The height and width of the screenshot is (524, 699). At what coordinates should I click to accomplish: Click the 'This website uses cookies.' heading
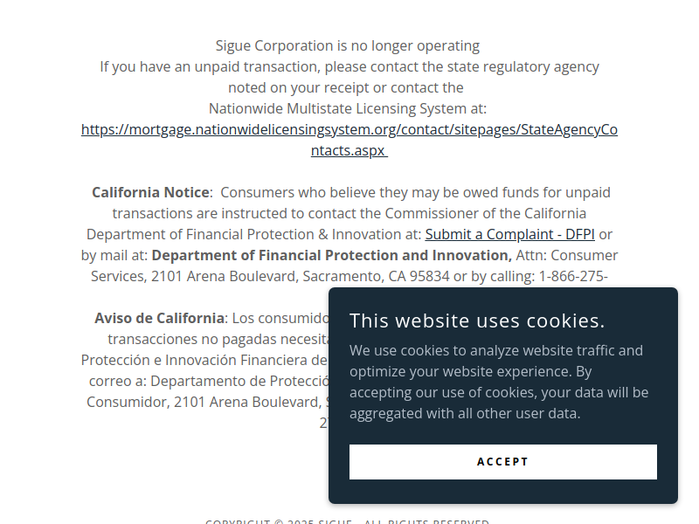click(x=477, y=321)
